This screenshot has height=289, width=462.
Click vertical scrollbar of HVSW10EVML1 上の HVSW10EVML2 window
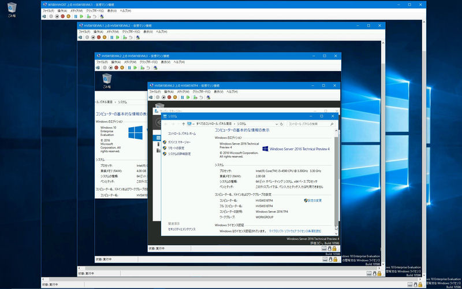[383, 153]
